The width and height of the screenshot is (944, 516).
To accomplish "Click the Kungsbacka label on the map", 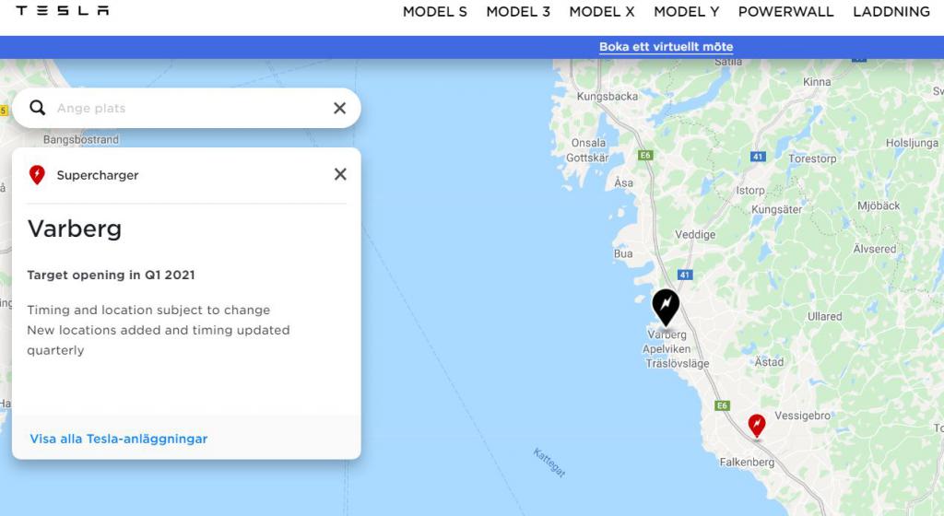I will [608, 97].
